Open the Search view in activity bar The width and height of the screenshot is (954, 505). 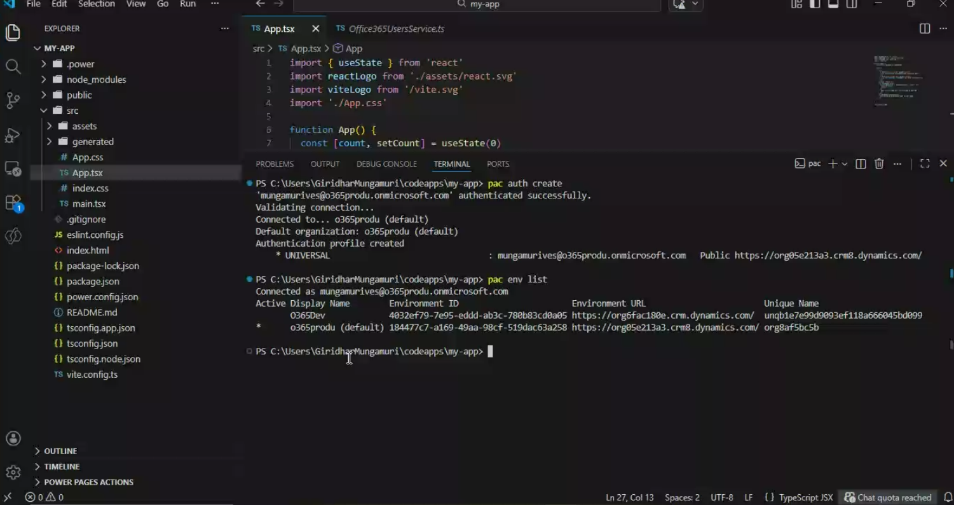coord(13,66)
